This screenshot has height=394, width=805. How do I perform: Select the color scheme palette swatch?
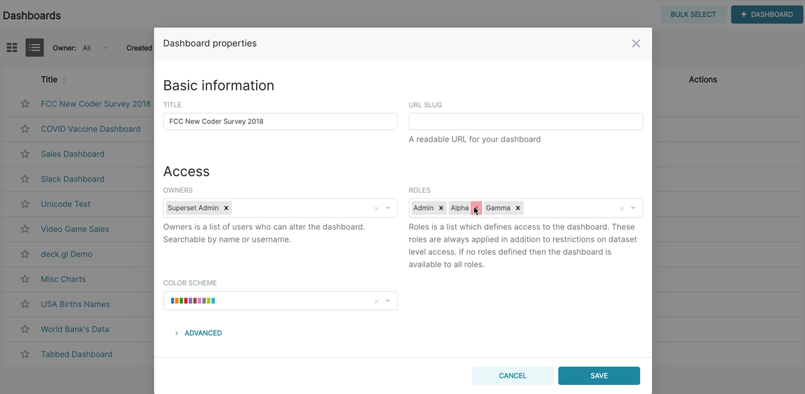193,301
